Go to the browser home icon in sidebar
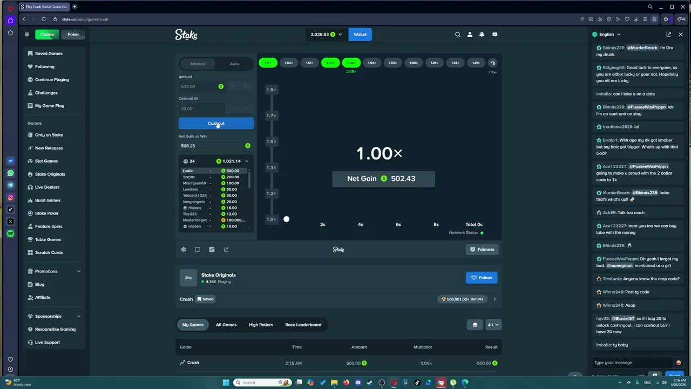Screen dimensions: 691x389 (x=10, y=21)
